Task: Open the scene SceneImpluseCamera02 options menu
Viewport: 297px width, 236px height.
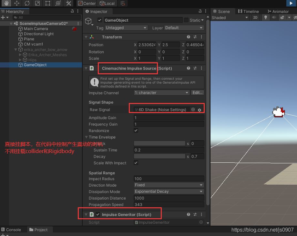Action: point(78,23)
